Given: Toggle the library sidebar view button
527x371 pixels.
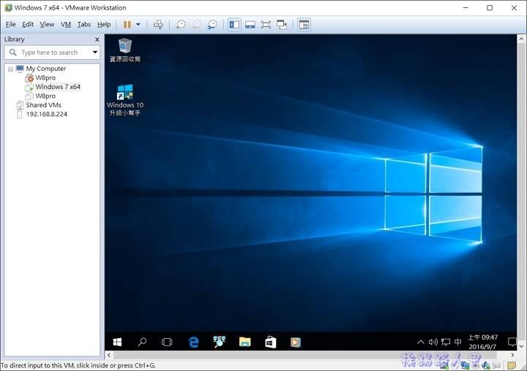Looking at the screenshot, I should point(234,25).
